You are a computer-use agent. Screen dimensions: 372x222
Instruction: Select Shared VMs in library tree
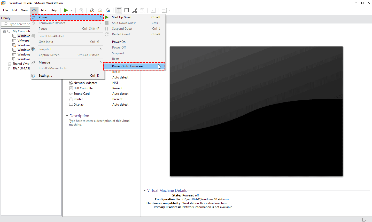(21, 64)
